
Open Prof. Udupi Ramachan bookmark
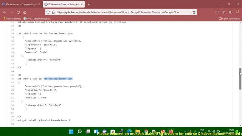point(37,19)
